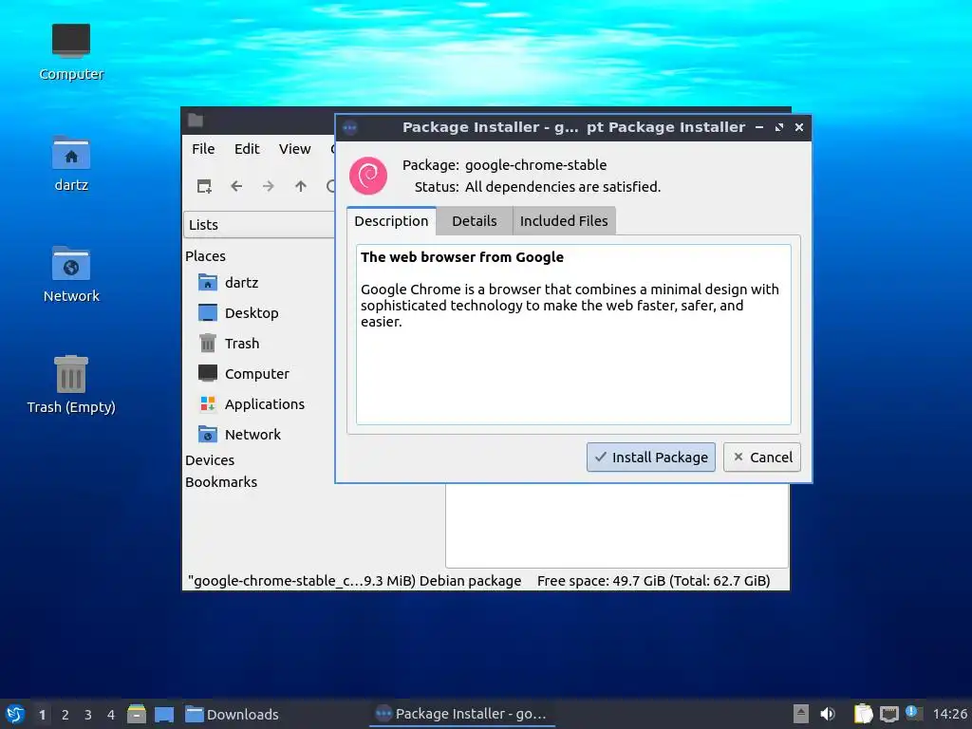This screenshot has height=729, width=972.
Task: Click the 'All dependencies are satisfied.' status text
Action: [x=563, y=187]
